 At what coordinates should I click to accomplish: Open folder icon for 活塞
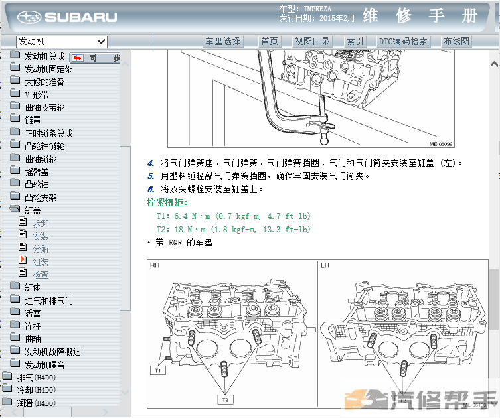[x=15, y=311]
